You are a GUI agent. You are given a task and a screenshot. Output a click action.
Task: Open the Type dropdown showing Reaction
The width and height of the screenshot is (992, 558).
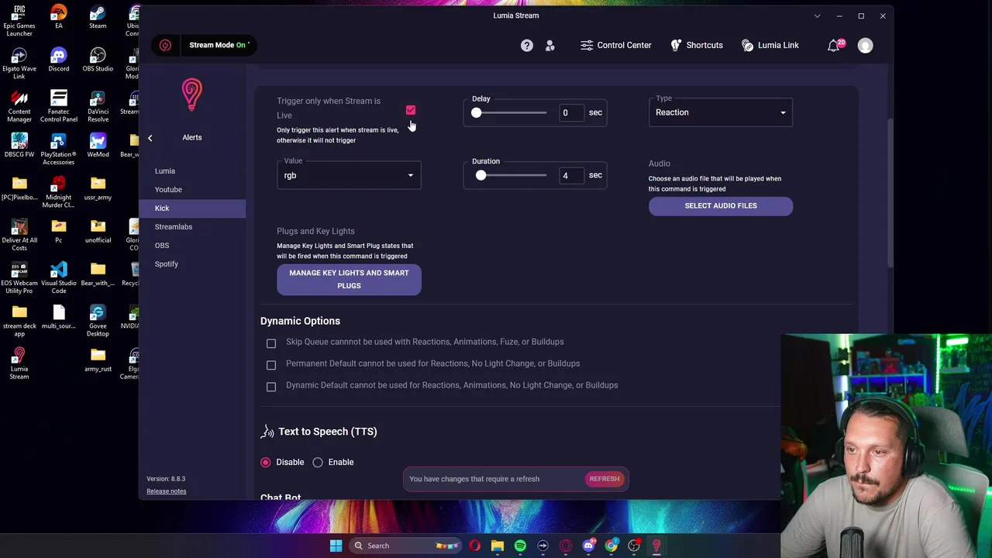pyautogui.click(x=721, y=113)
